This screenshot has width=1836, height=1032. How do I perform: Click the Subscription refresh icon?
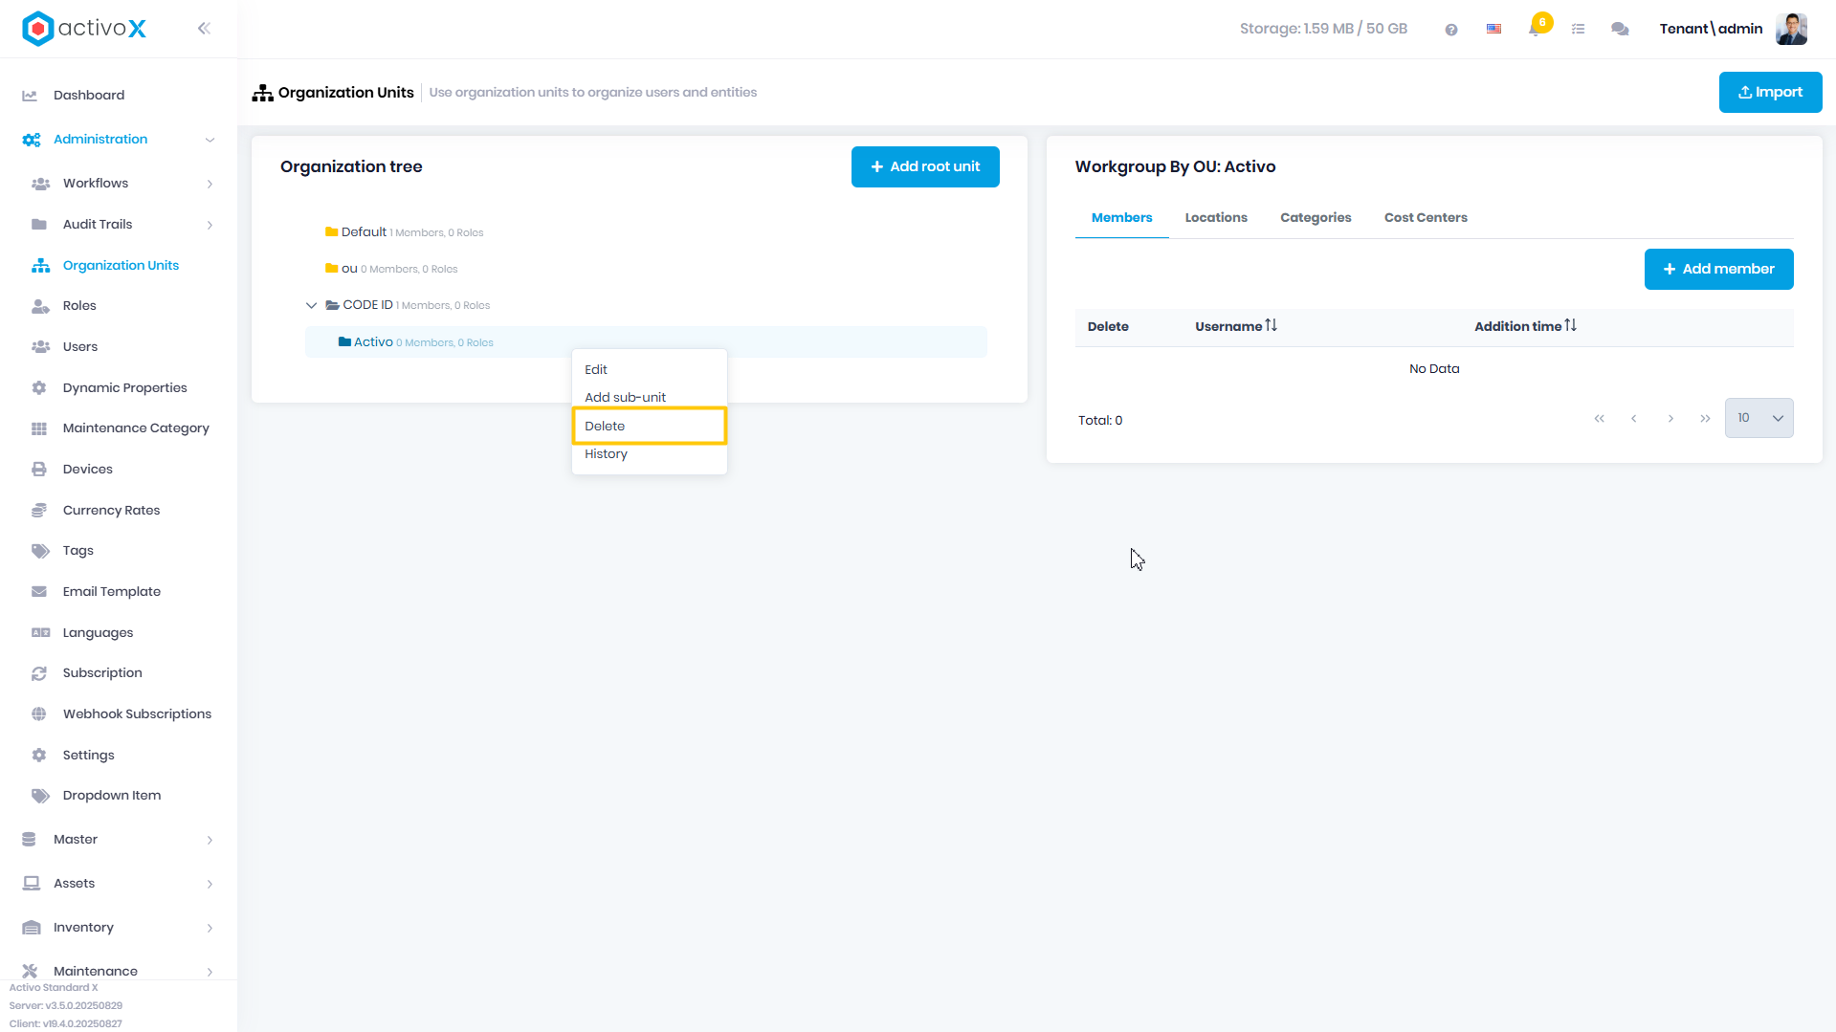point(39,673)
